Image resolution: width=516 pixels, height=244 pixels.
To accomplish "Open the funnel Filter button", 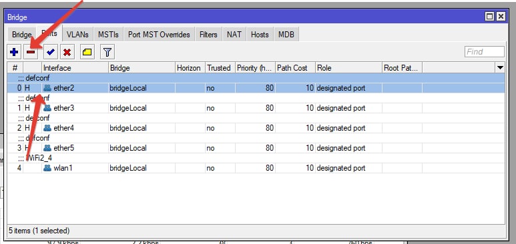I will coord(107,52).
